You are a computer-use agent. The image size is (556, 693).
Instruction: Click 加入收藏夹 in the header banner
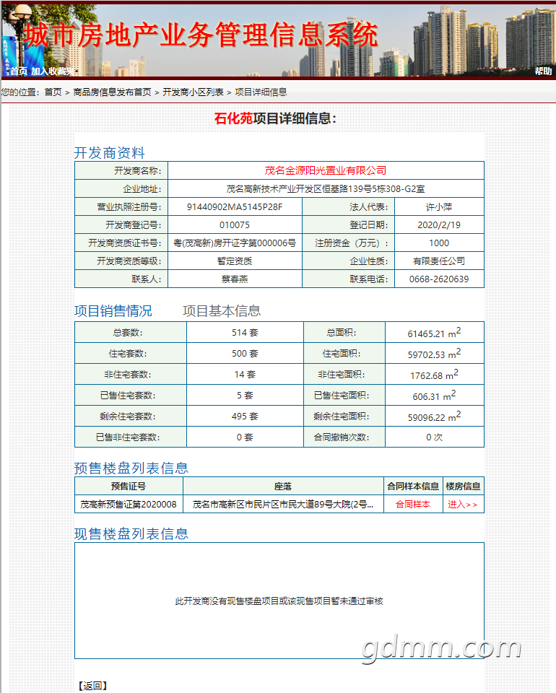coord(53,71)
